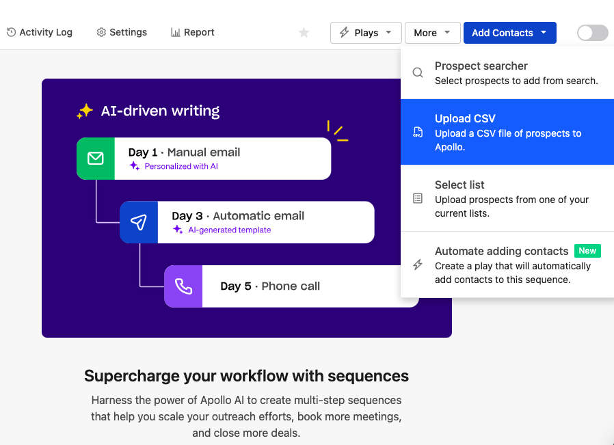Image resolution: width=614 pixels, height=445 pixels.
Task: Open the Plays dropdown
Action: pos(366,33)
